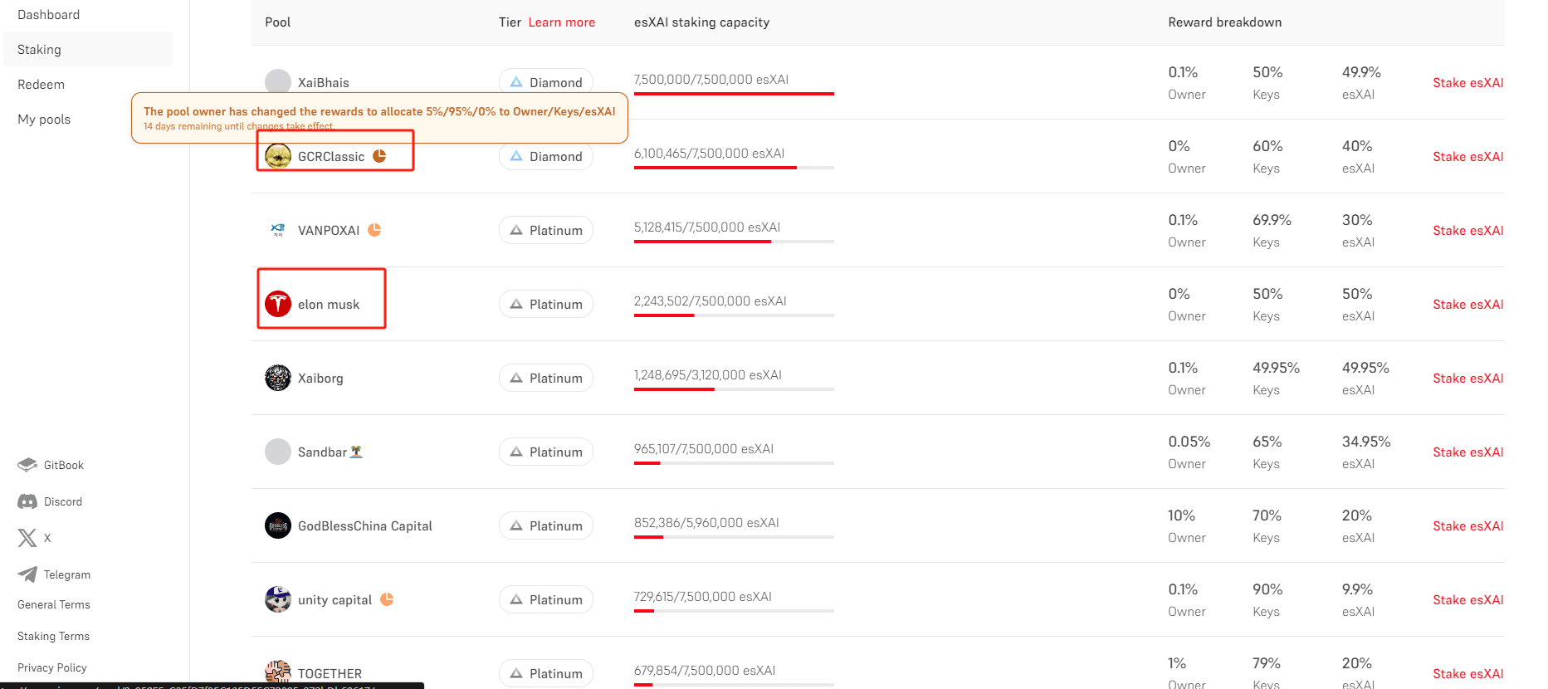The height and width of the screenshot is (689, 1548).
Task: Click the GitBook icon in sidebar
Action: coord(27,465)
